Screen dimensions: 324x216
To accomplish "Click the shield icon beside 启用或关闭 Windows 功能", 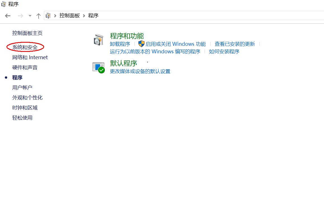I will point(141,44).
